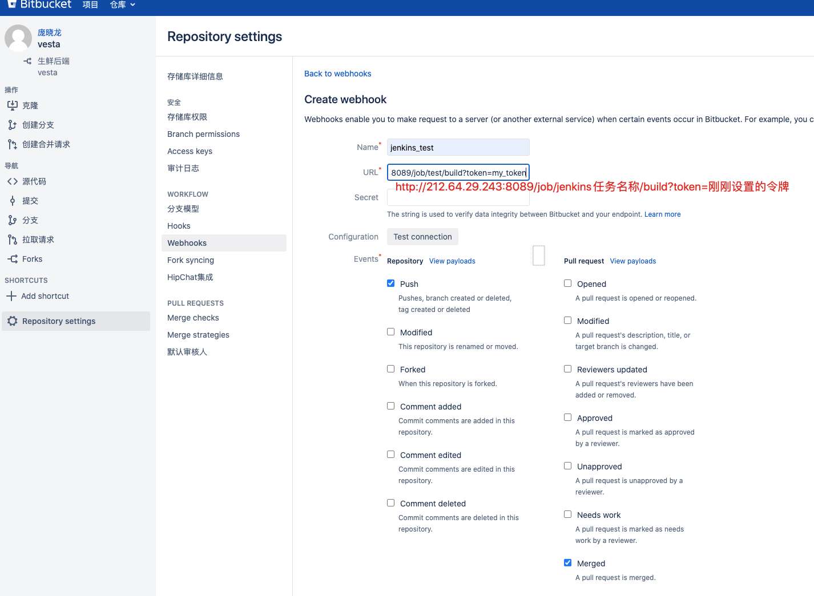
Task: Open Fork syncing settings
Action: point(191,260)
